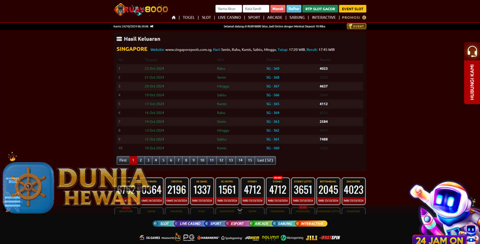This screenshot has width=480, height=244.
Task: Jump to Last (52) page
Action: [x=265, y=160]
